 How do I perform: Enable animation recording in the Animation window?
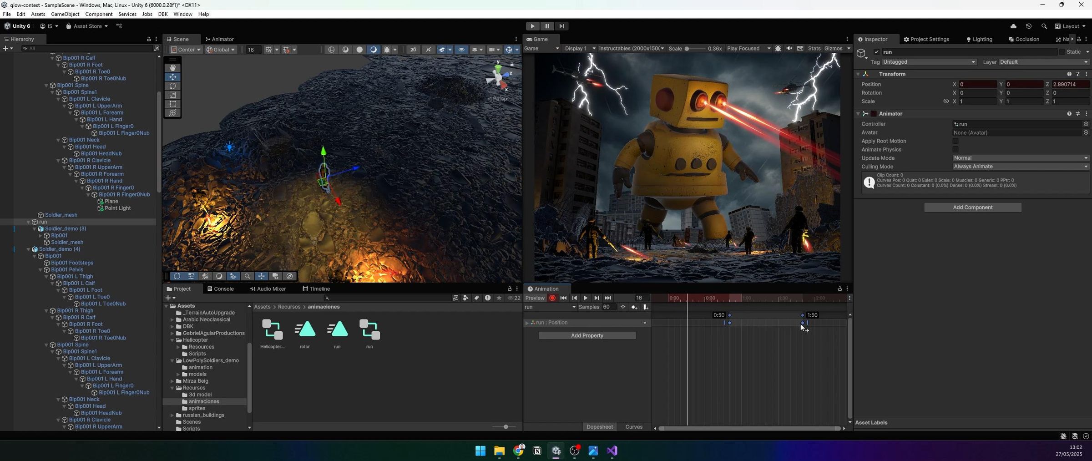point(552,298)
